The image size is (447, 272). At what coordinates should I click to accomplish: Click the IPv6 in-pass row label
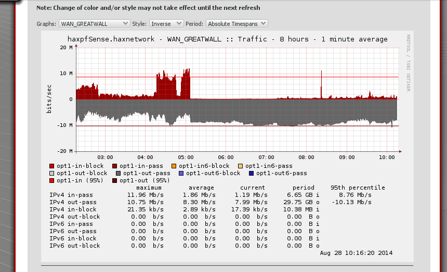(x=71, y=224)
